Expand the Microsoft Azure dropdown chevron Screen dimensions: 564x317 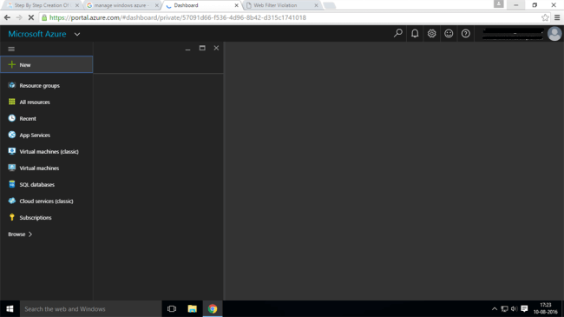(x=77, y=34)
